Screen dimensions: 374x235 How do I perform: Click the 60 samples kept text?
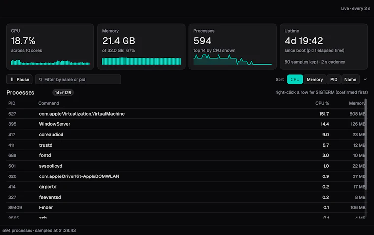(x=315, y=62)
